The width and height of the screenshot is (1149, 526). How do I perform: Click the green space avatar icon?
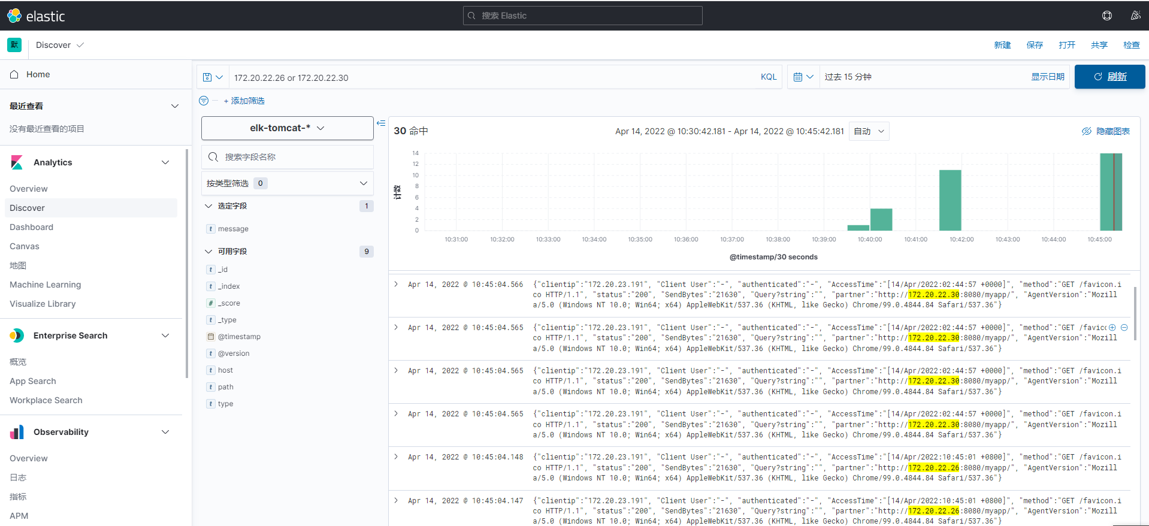pos(14,45)
